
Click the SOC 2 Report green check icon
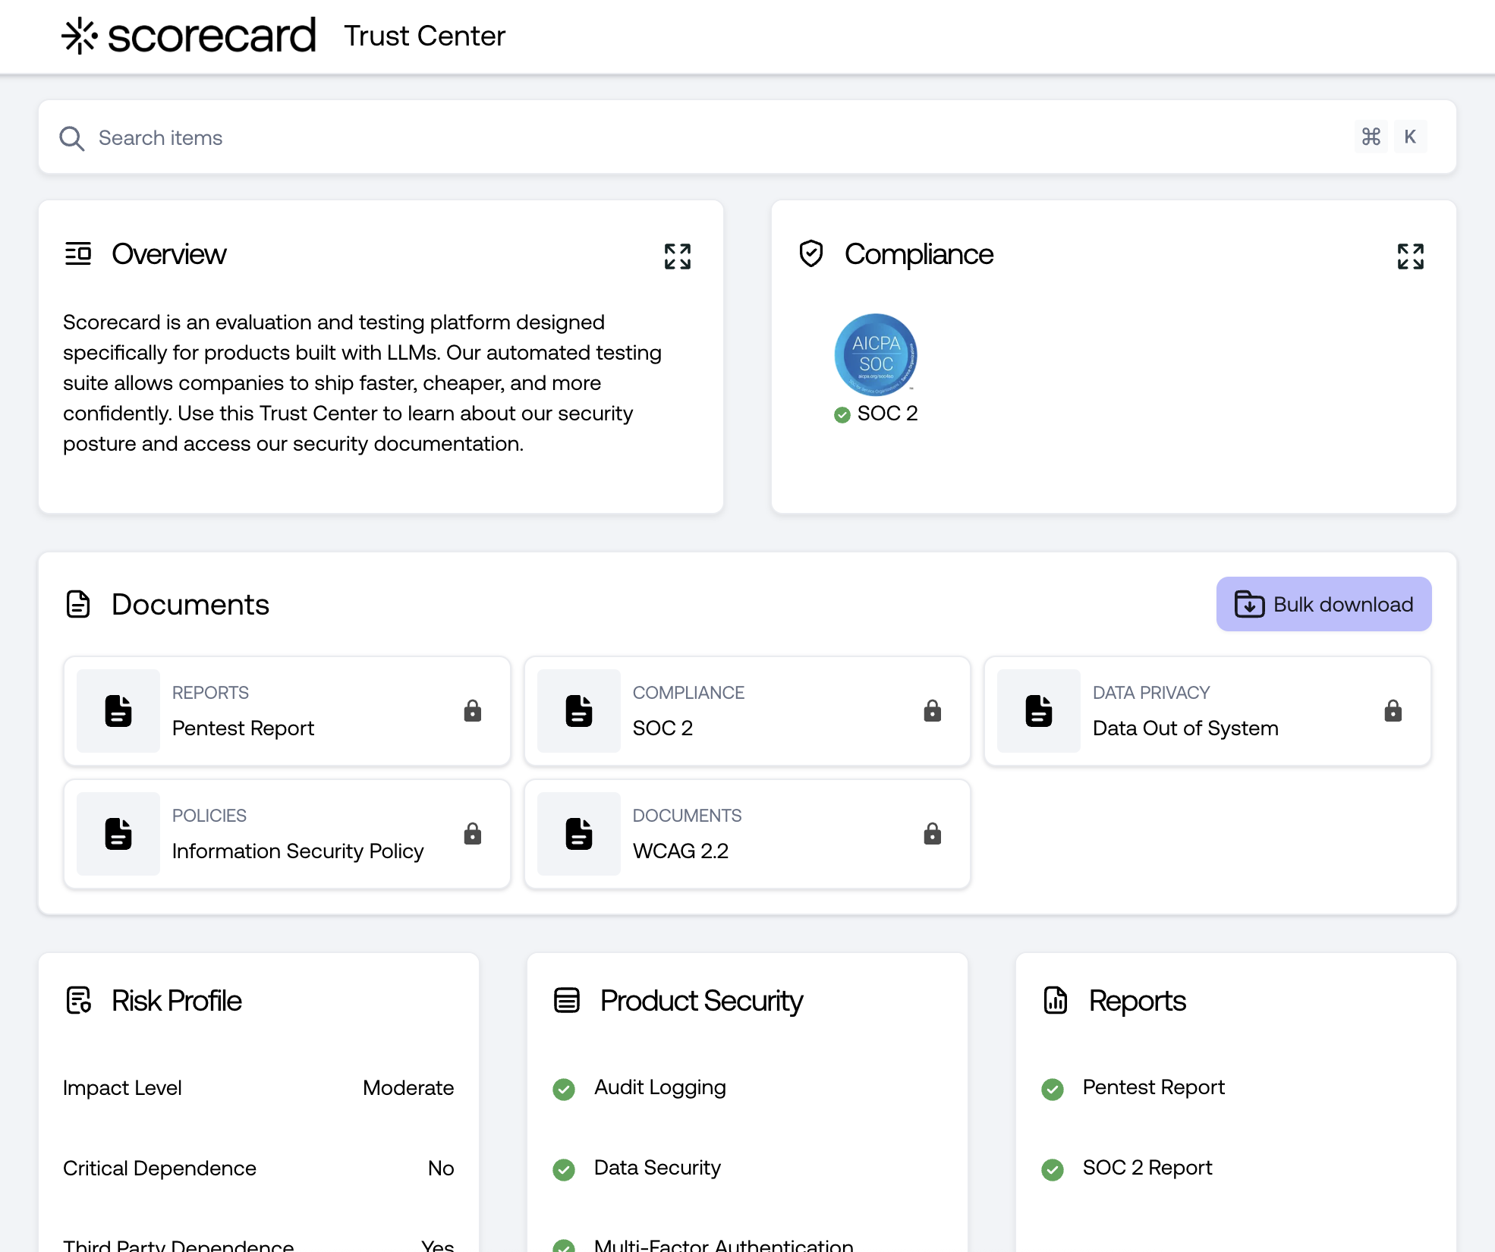pos(1053,1169)
